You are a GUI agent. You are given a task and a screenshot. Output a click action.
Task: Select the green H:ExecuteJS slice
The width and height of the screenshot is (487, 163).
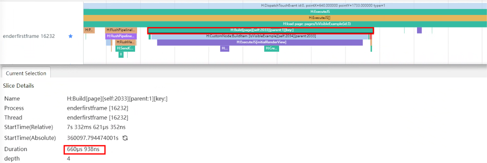point(285,12)
